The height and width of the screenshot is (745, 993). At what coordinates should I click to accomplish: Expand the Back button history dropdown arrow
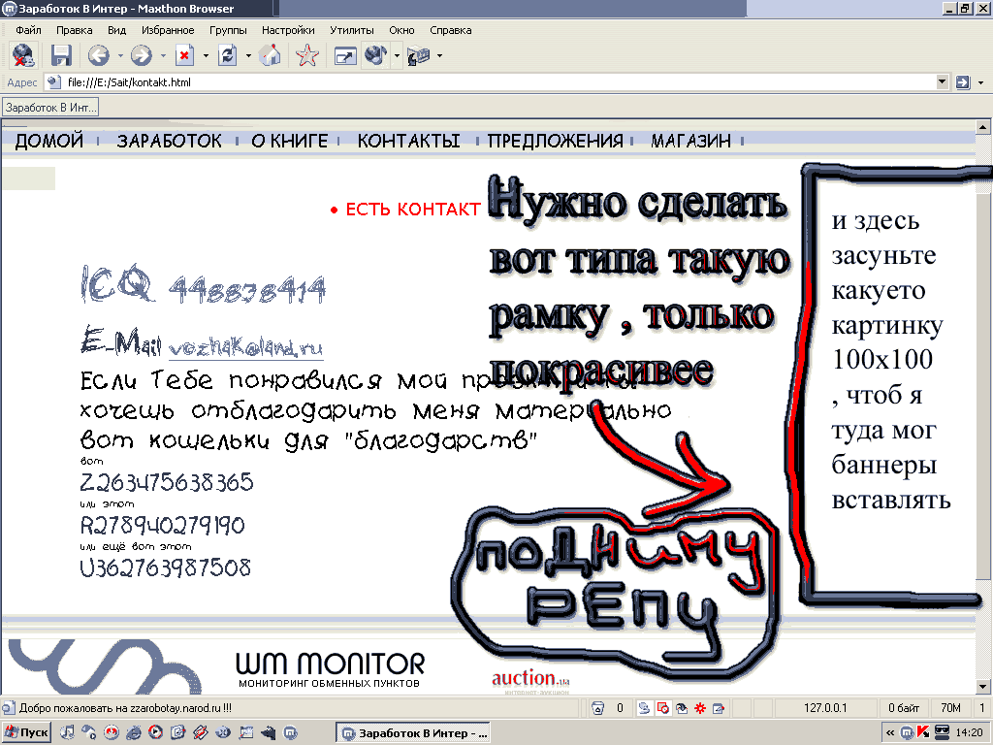pos(119,55)
